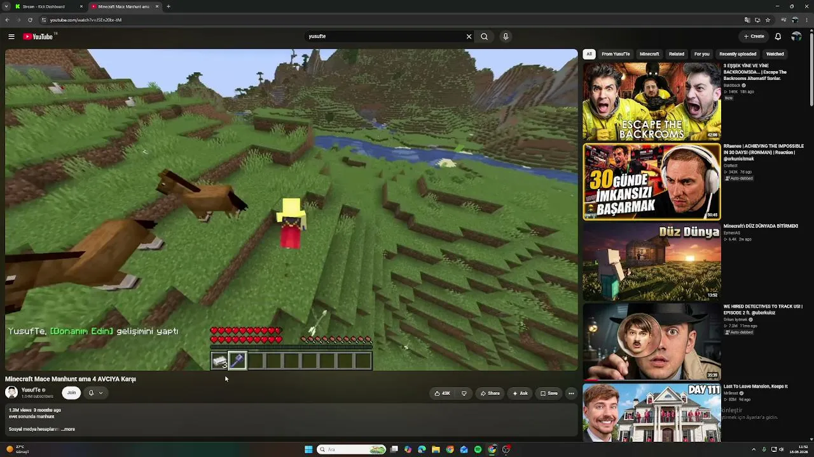Open the browser's three-dot menu

click(808, 20)
